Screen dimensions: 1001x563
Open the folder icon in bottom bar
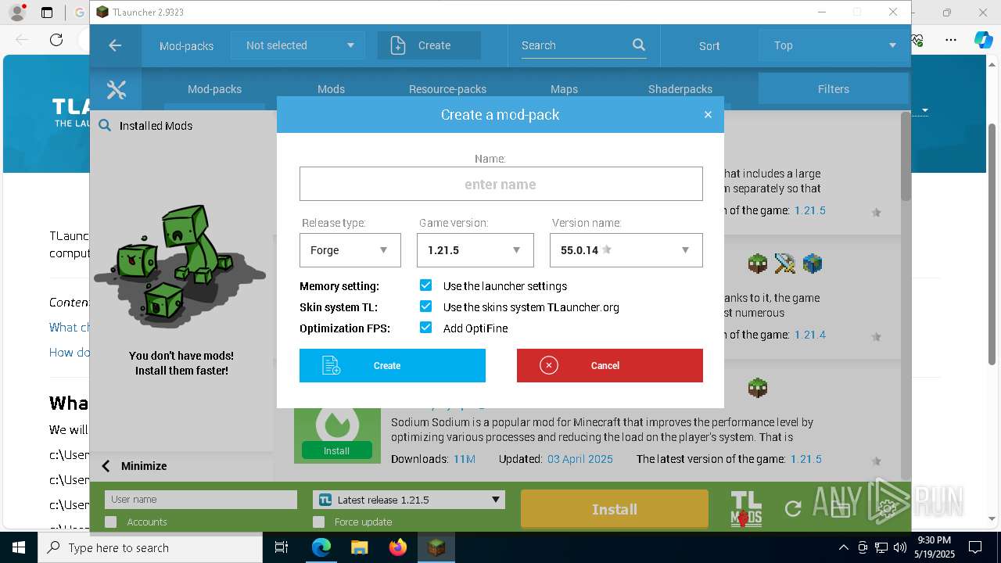[840, 509]
